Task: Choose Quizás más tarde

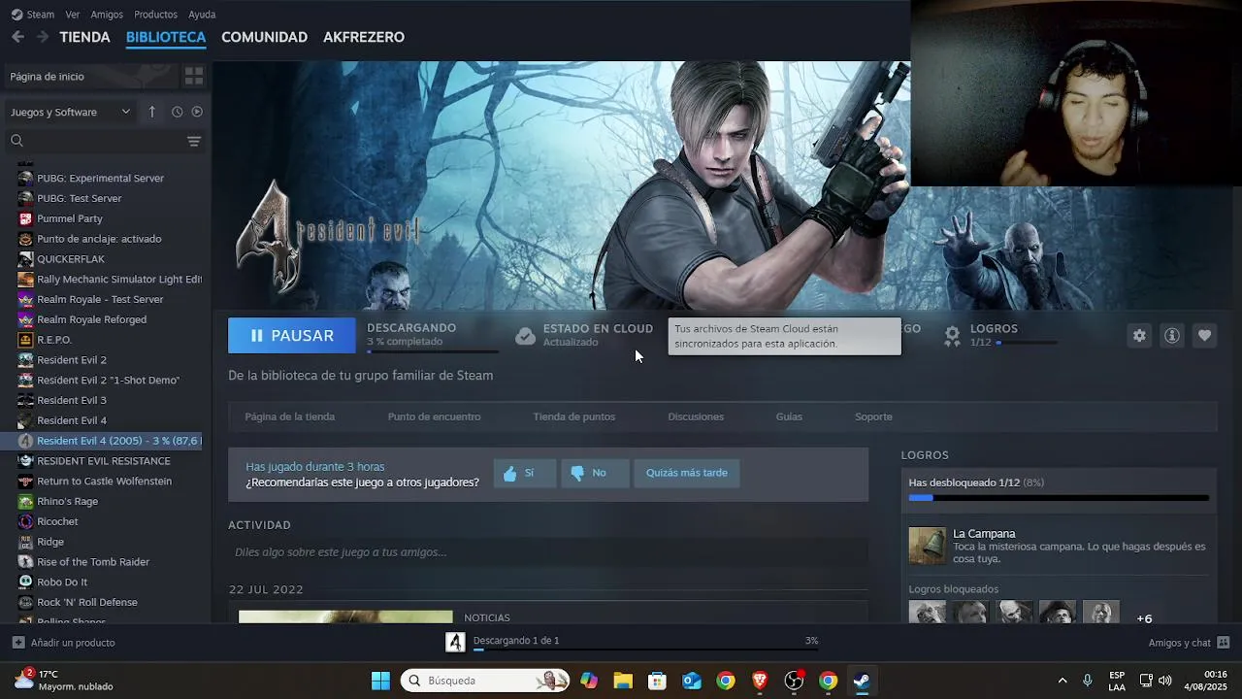Action: [x=687, y=473]
